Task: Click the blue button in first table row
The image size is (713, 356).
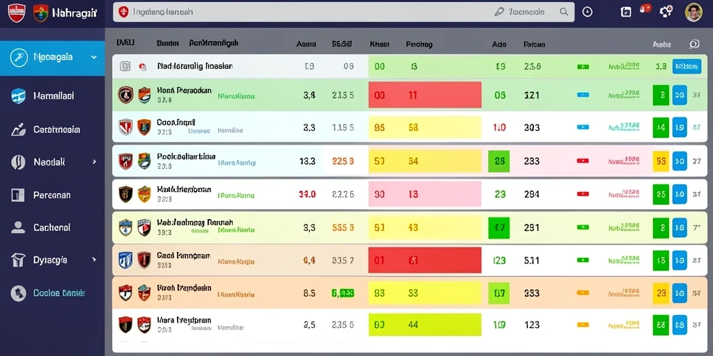Action: click(686, 66)
